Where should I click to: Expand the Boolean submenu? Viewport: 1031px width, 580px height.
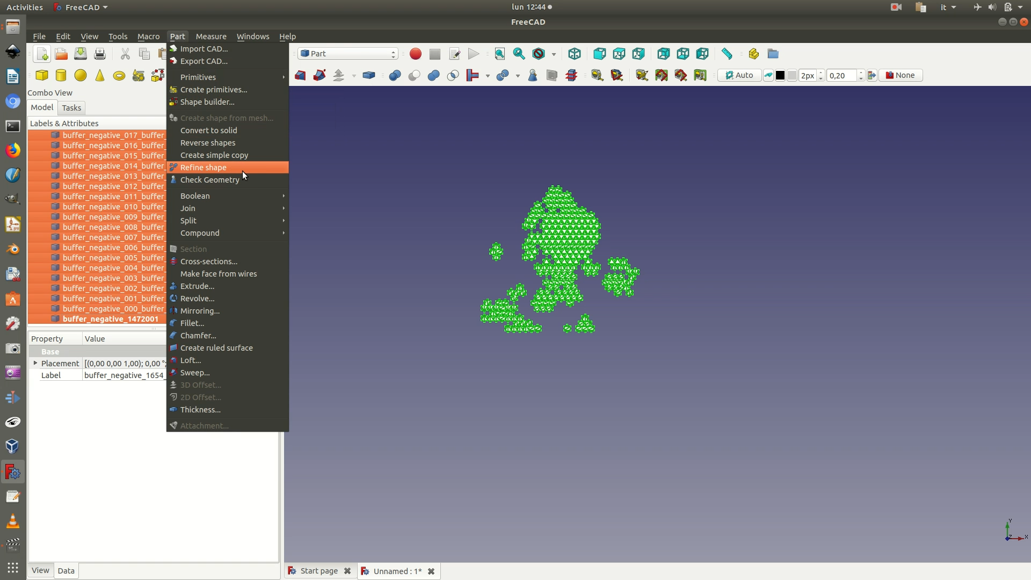coord(228,196)
